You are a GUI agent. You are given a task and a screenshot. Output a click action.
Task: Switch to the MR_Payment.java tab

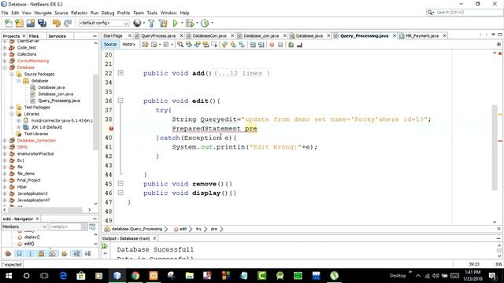point(422,35)
